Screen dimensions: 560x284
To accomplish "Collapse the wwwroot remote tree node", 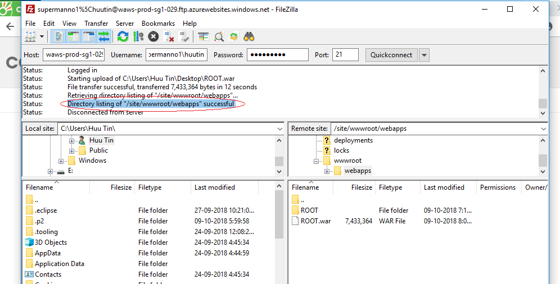I will pos(316,161).
